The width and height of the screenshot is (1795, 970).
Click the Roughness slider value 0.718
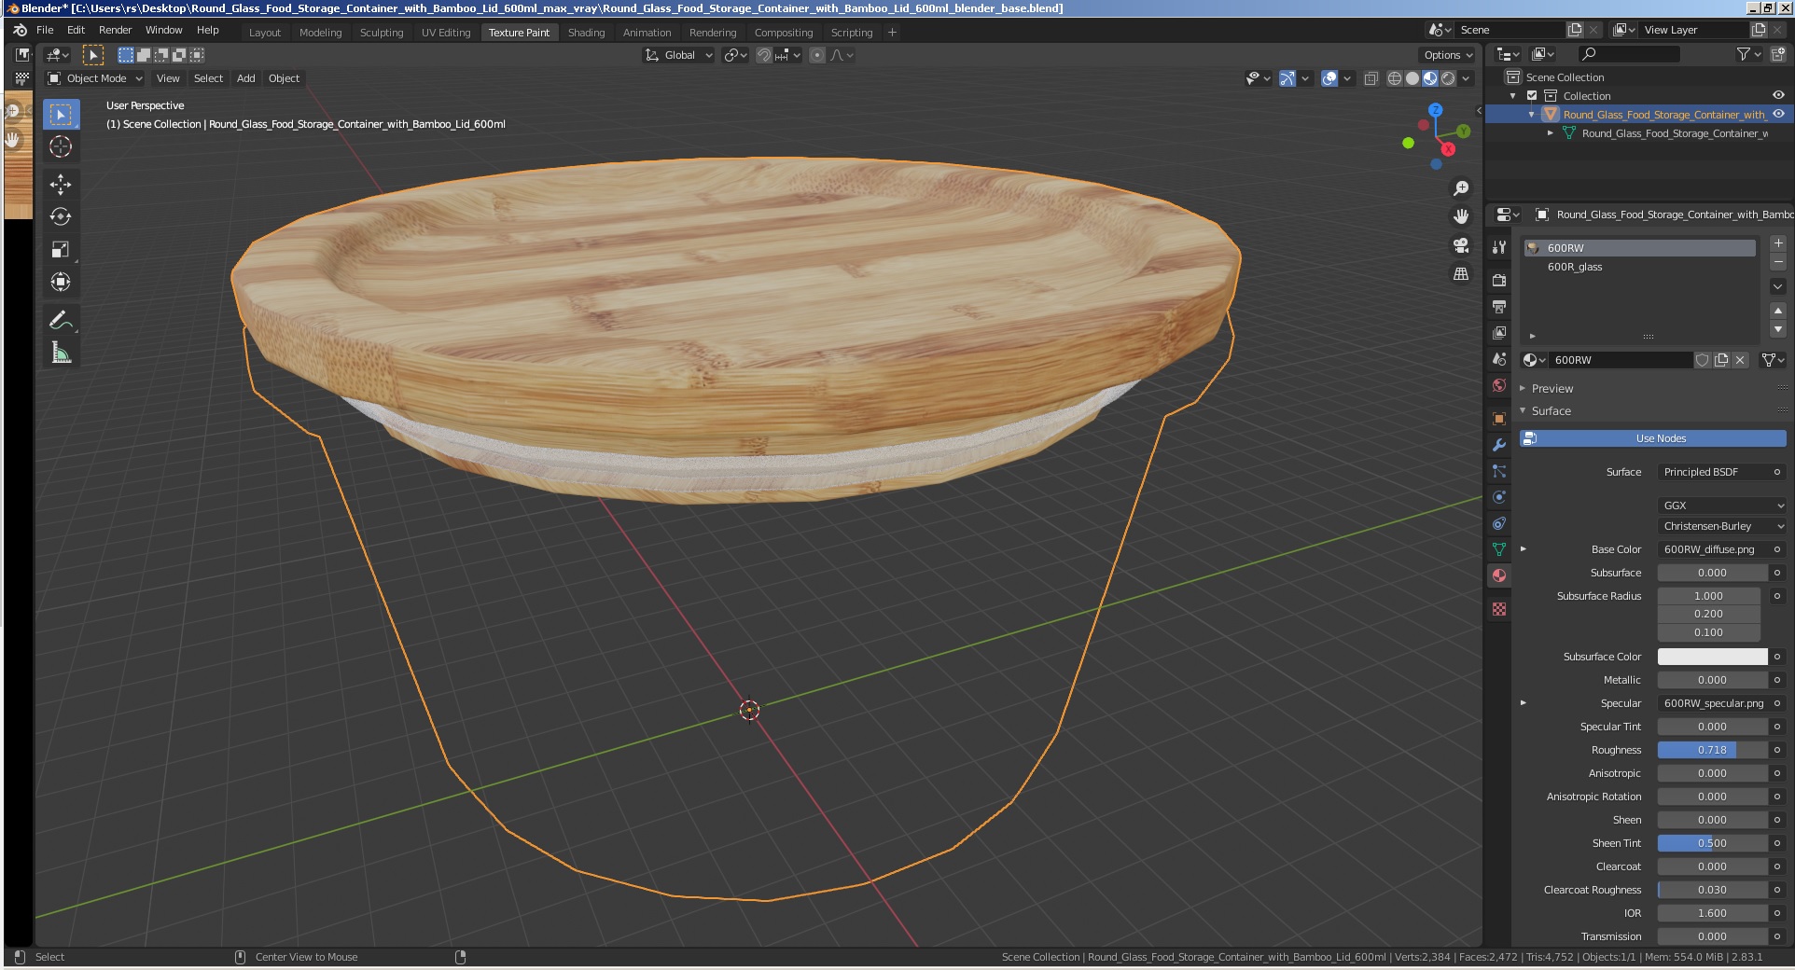1712,750
